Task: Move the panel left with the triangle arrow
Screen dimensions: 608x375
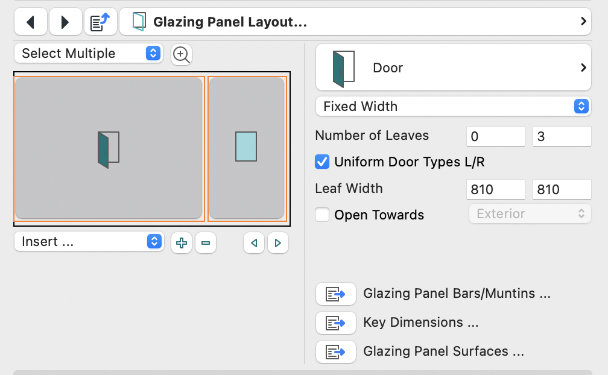Action: pos(254,243)
